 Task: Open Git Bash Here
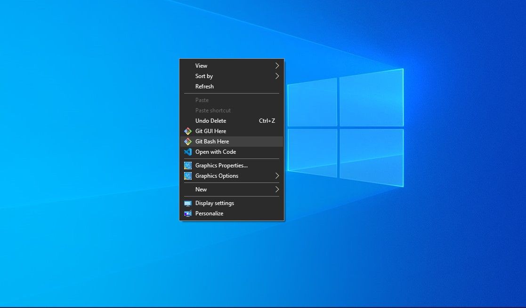212,142
